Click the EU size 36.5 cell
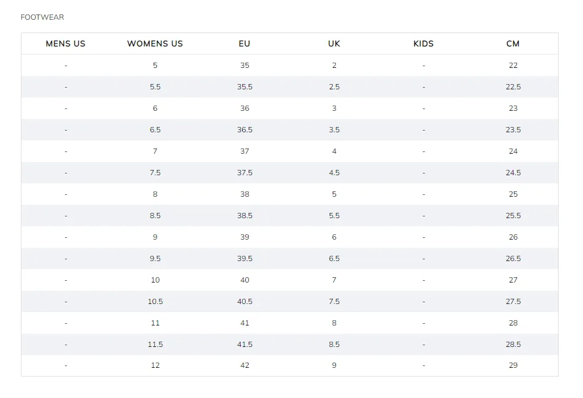The height and width of the screenshot is (398, 583). [245, 129]
